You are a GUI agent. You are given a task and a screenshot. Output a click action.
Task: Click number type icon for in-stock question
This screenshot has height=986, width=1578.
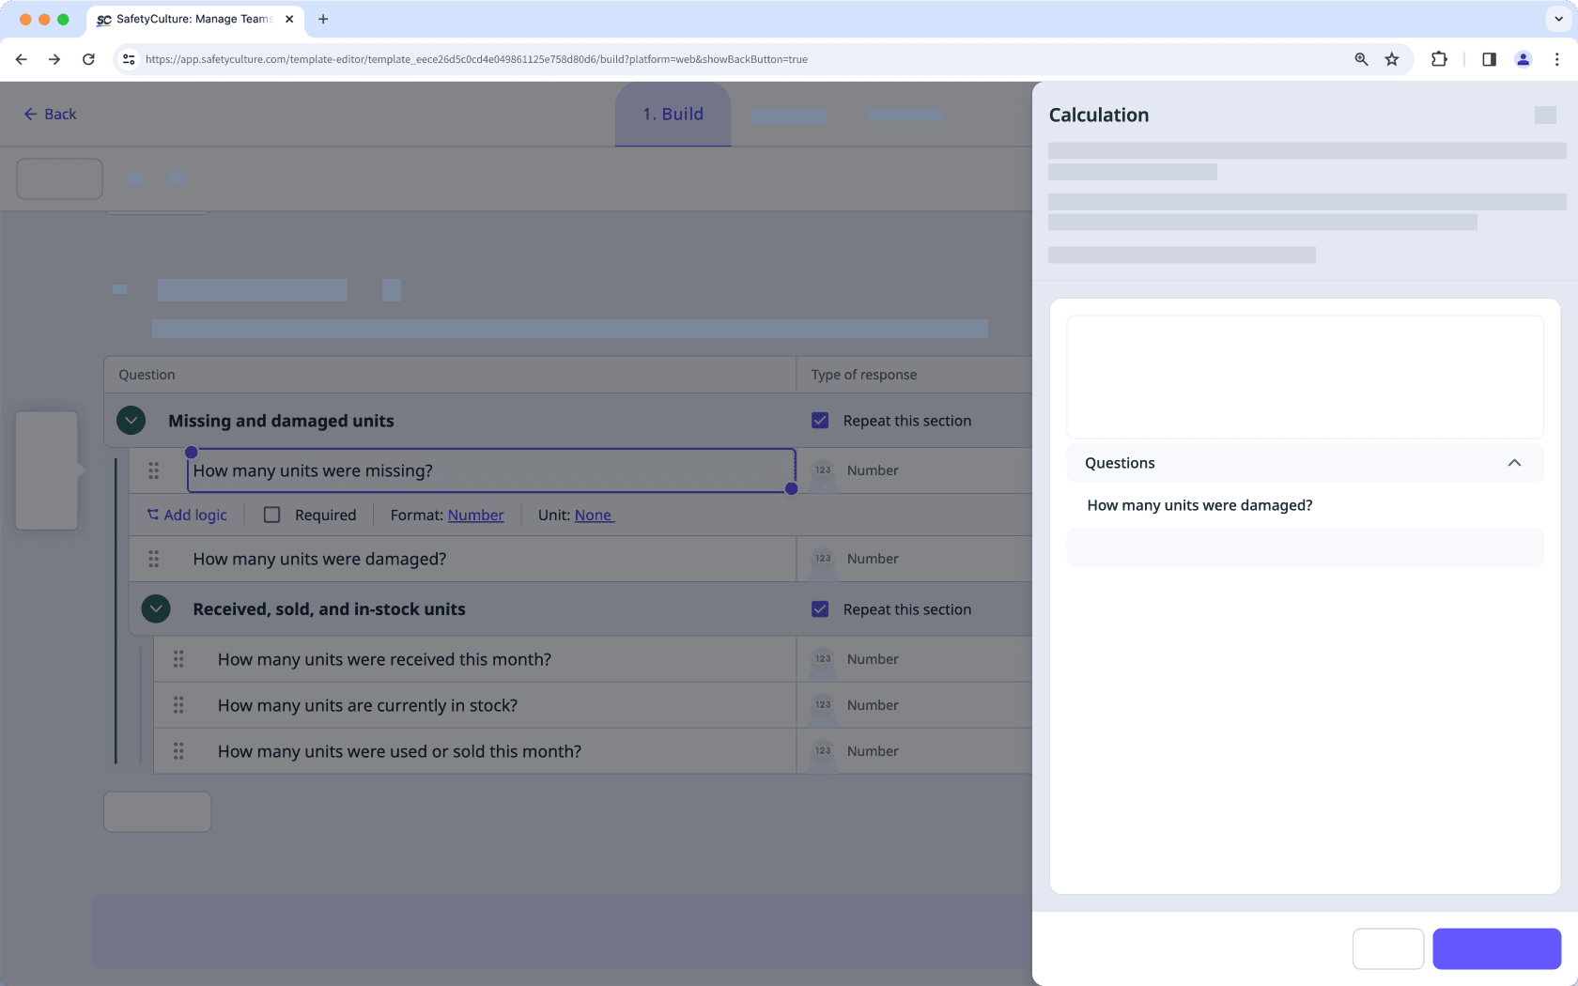823,705
